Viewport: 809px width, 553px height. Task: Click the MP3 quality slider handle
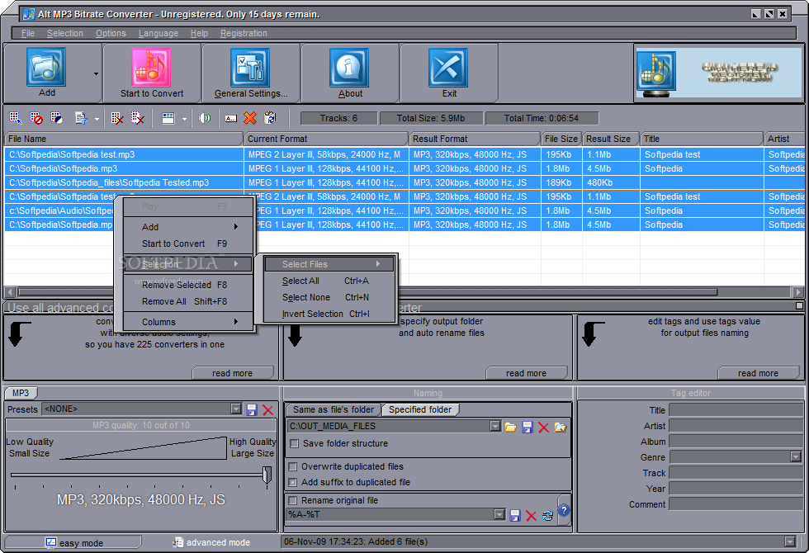(x=267, y=475)
